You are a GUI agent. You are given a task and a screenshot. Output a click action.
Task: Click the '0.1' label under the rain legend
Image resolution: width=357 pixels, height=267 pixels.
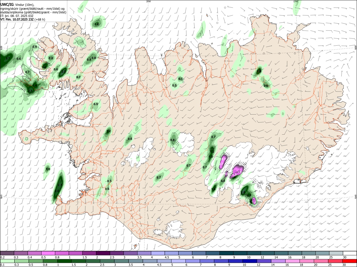[3, 265]
